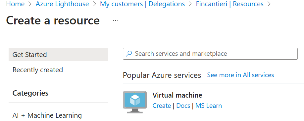Select the Get Started menu item
Viewport: 304px width, 121px height.
[x=58, y=54]
